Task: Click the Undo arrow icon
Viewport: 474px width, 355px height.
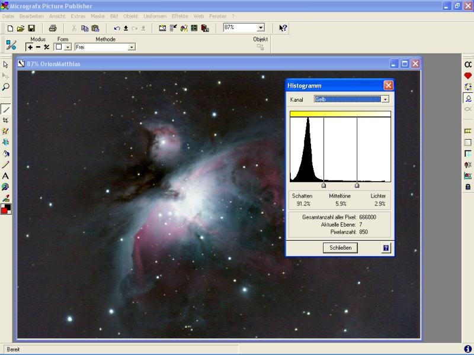Action: 117,28
